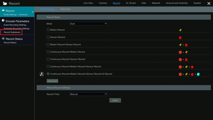Click the Record Mode section header
Image resolution: width=213 pixels, height=120 pixels.
point(124,17)
